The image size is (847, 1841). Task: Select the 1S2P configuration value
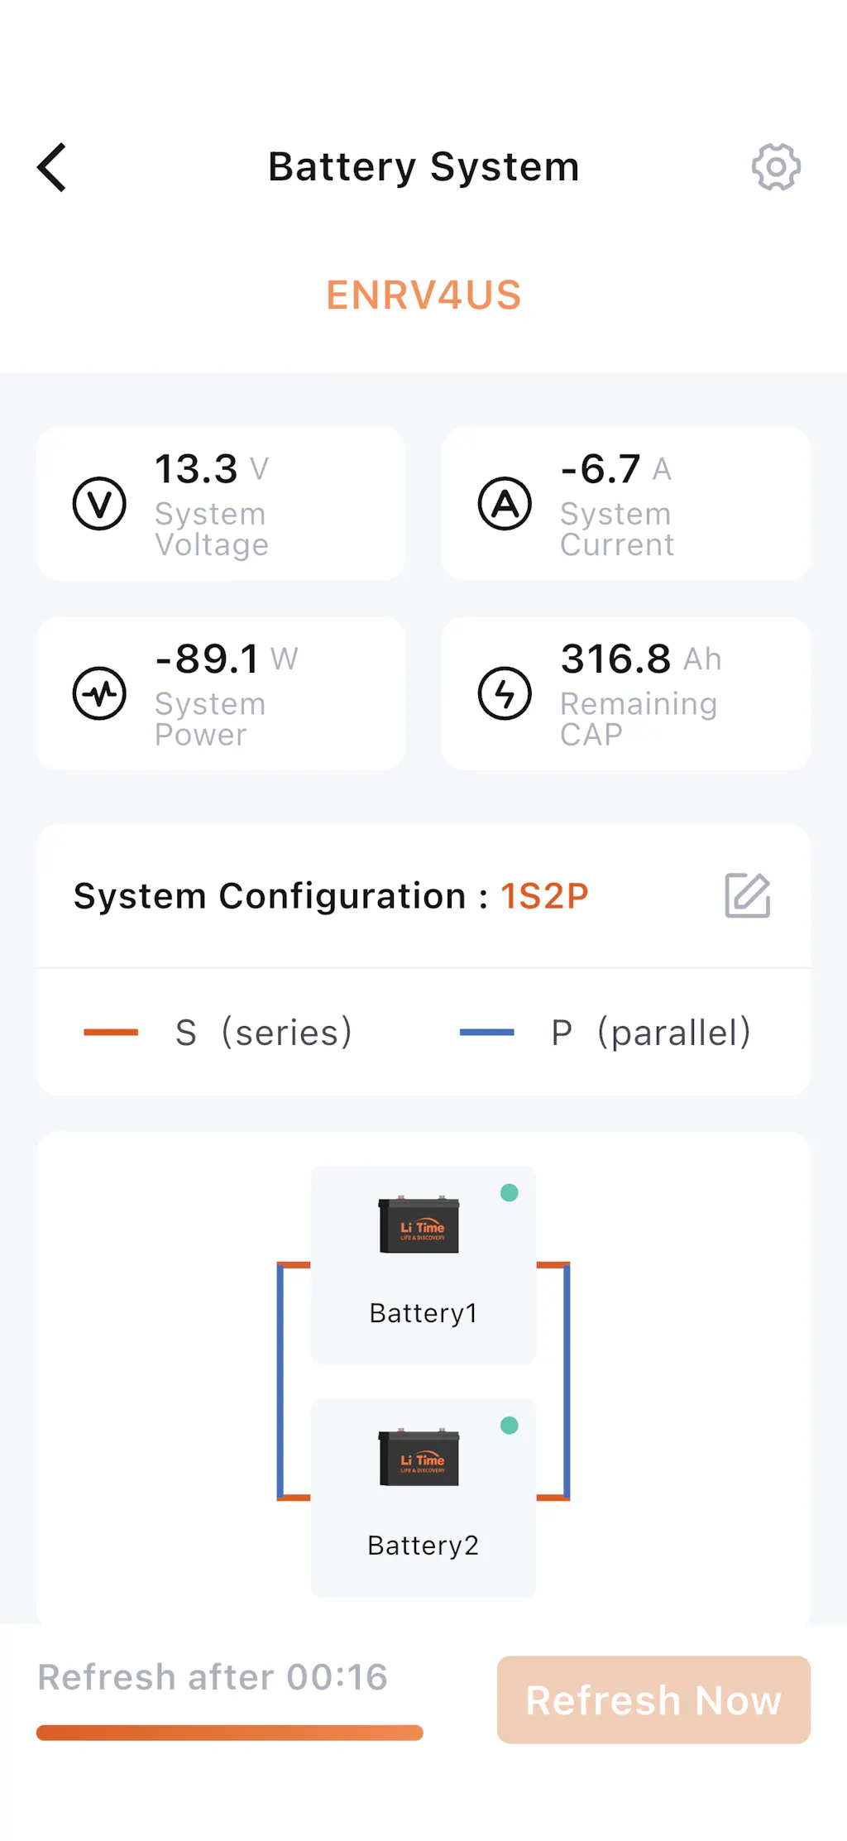(x=544, y=896)
